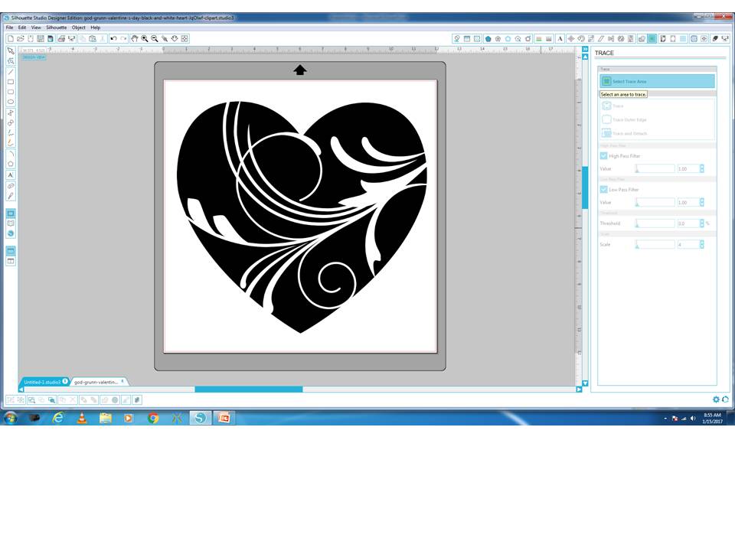Image resolution: width=735 pixels, height=551 pixels.
Task: Activate the Zoom In magnifier tool
Action: (x=145, y=37)
